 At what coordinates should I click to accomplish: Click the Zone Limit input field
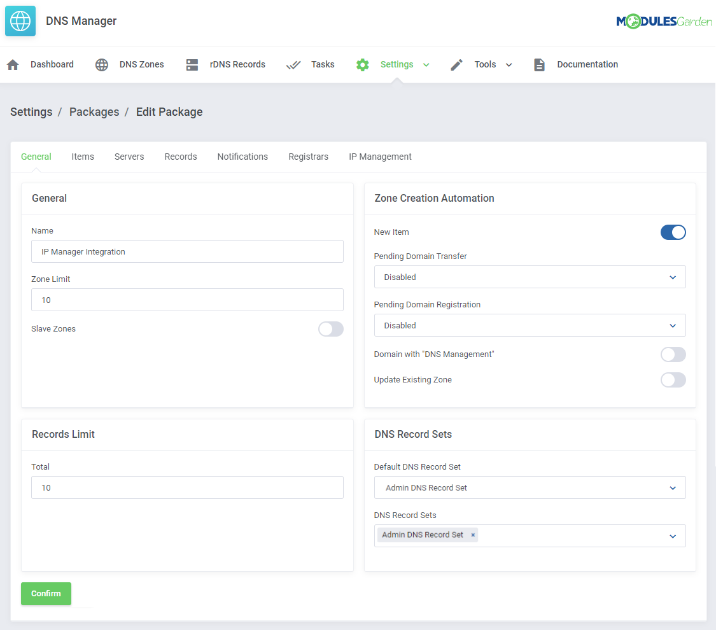click(x=187, y=300)
